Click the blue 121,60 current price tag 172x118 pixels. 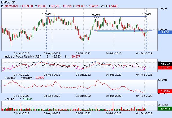(165, 32)
